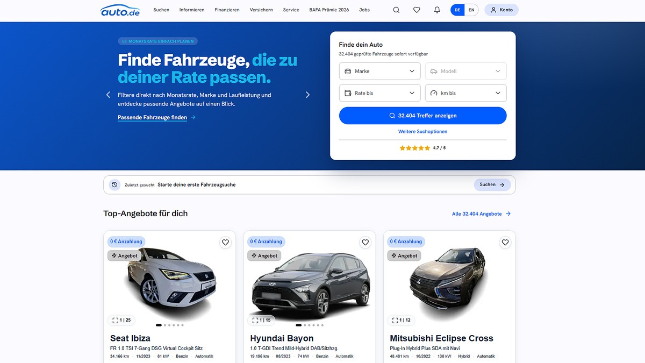Screen dimensions: 645x363
Task: Open Hyundai Bayon gallery counter 1 | 15
Action: click(x=261, y=320)
